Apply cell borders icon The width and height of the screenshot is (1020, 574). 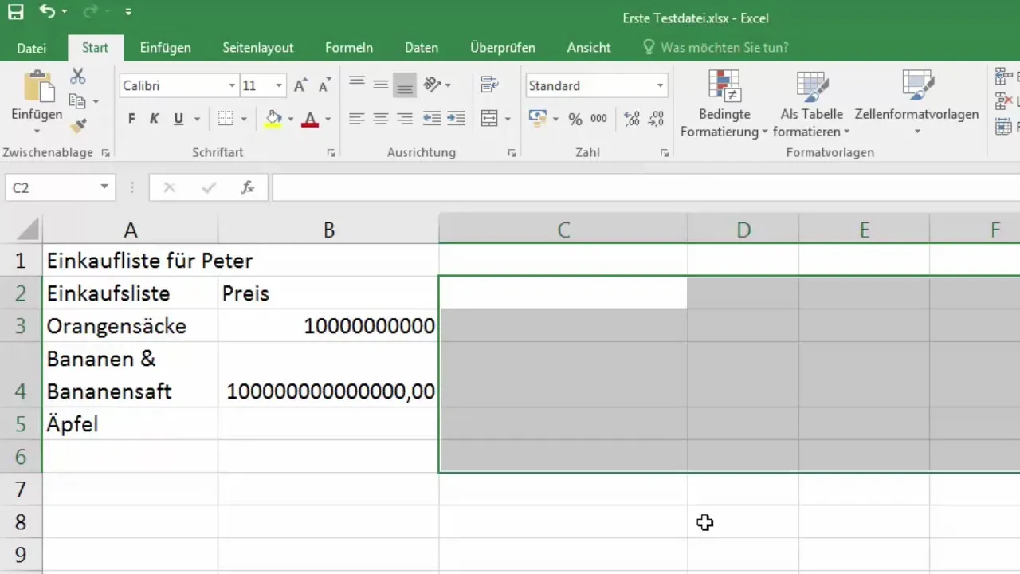tap(226, 119)
